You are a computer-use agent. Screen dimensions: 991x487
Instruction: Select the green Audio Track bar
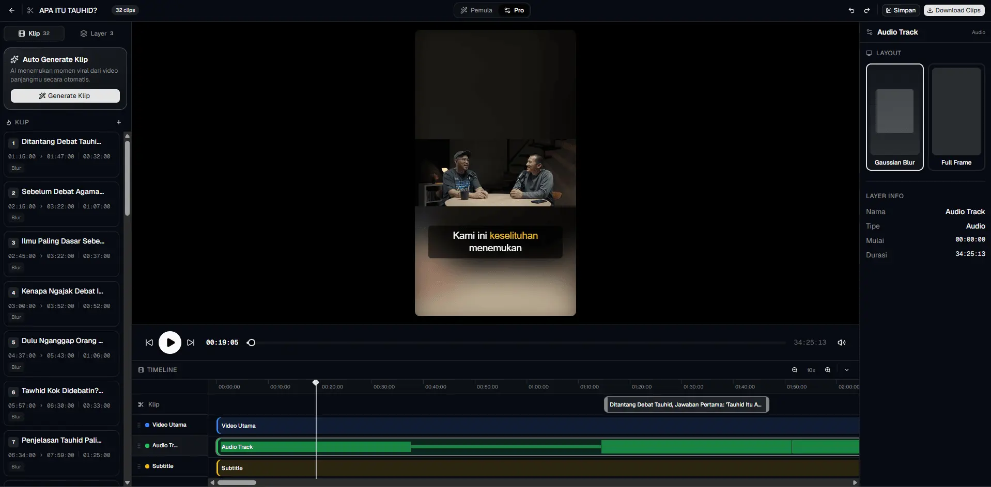point(537,447)
